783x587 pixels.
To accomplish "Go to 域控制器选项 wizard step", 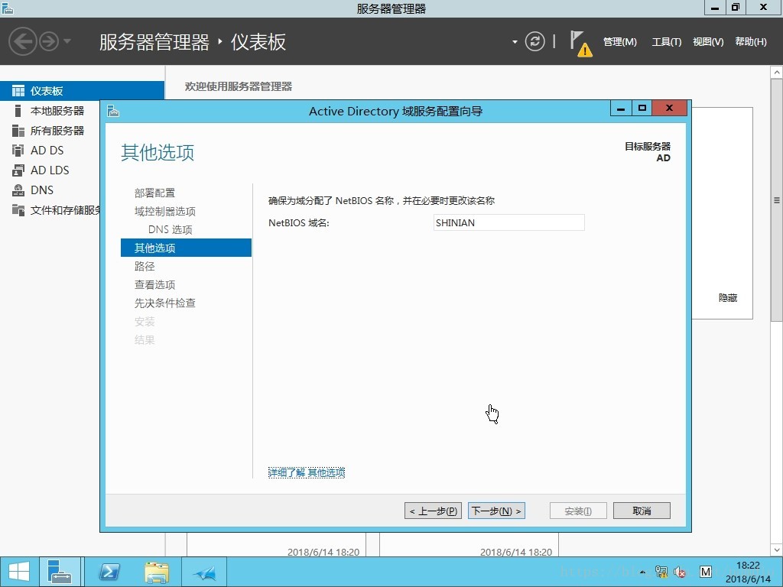I will click(x=165, y=211).
